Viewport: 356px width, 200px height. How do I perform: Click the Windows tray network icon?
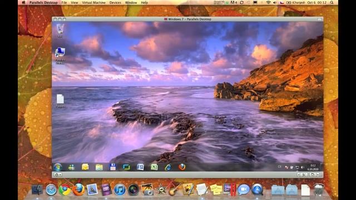(297, 167)
